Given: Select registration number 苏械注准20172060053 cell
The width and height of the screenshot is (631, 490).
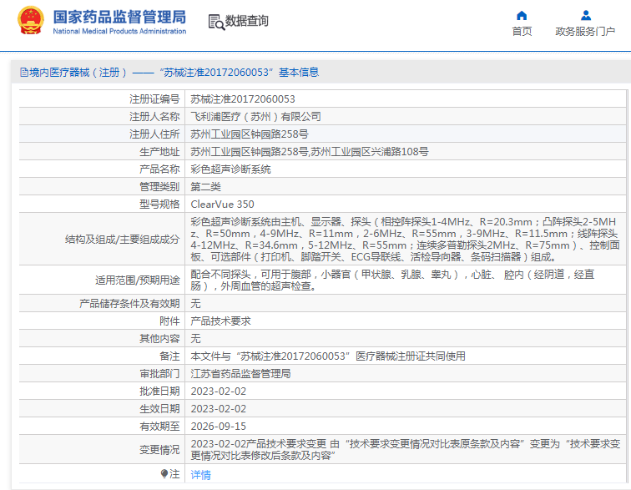Looking at the screenshot, I should (x=243, y=99).
